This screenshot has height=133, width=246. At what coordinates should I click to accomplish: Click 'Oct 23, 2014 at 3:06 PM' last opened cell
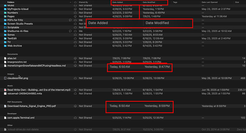(x=216, y=129)
